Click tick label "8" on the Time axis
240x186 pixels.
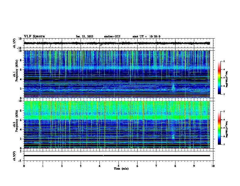(175, 166)
